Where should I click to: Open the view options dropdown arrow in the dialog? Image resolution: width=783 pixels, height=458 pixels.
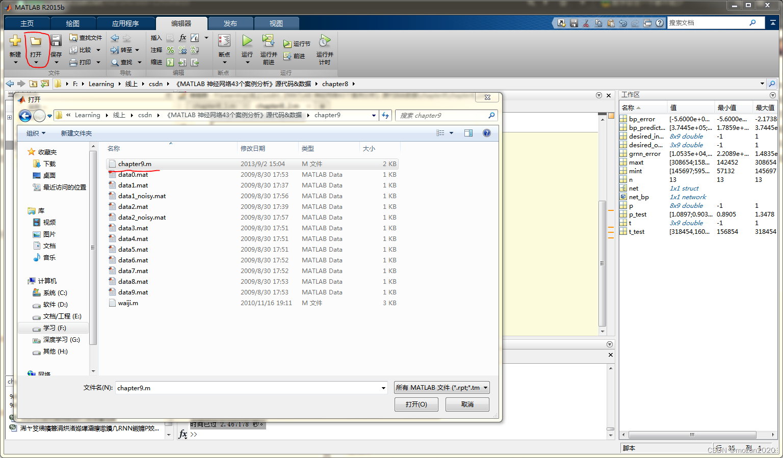pos(451,133)
